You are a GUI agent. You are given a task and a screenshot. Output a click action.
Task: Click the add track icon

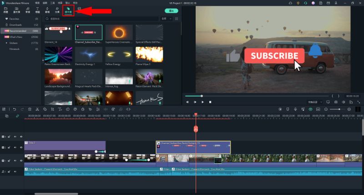(x=7, y=116)
